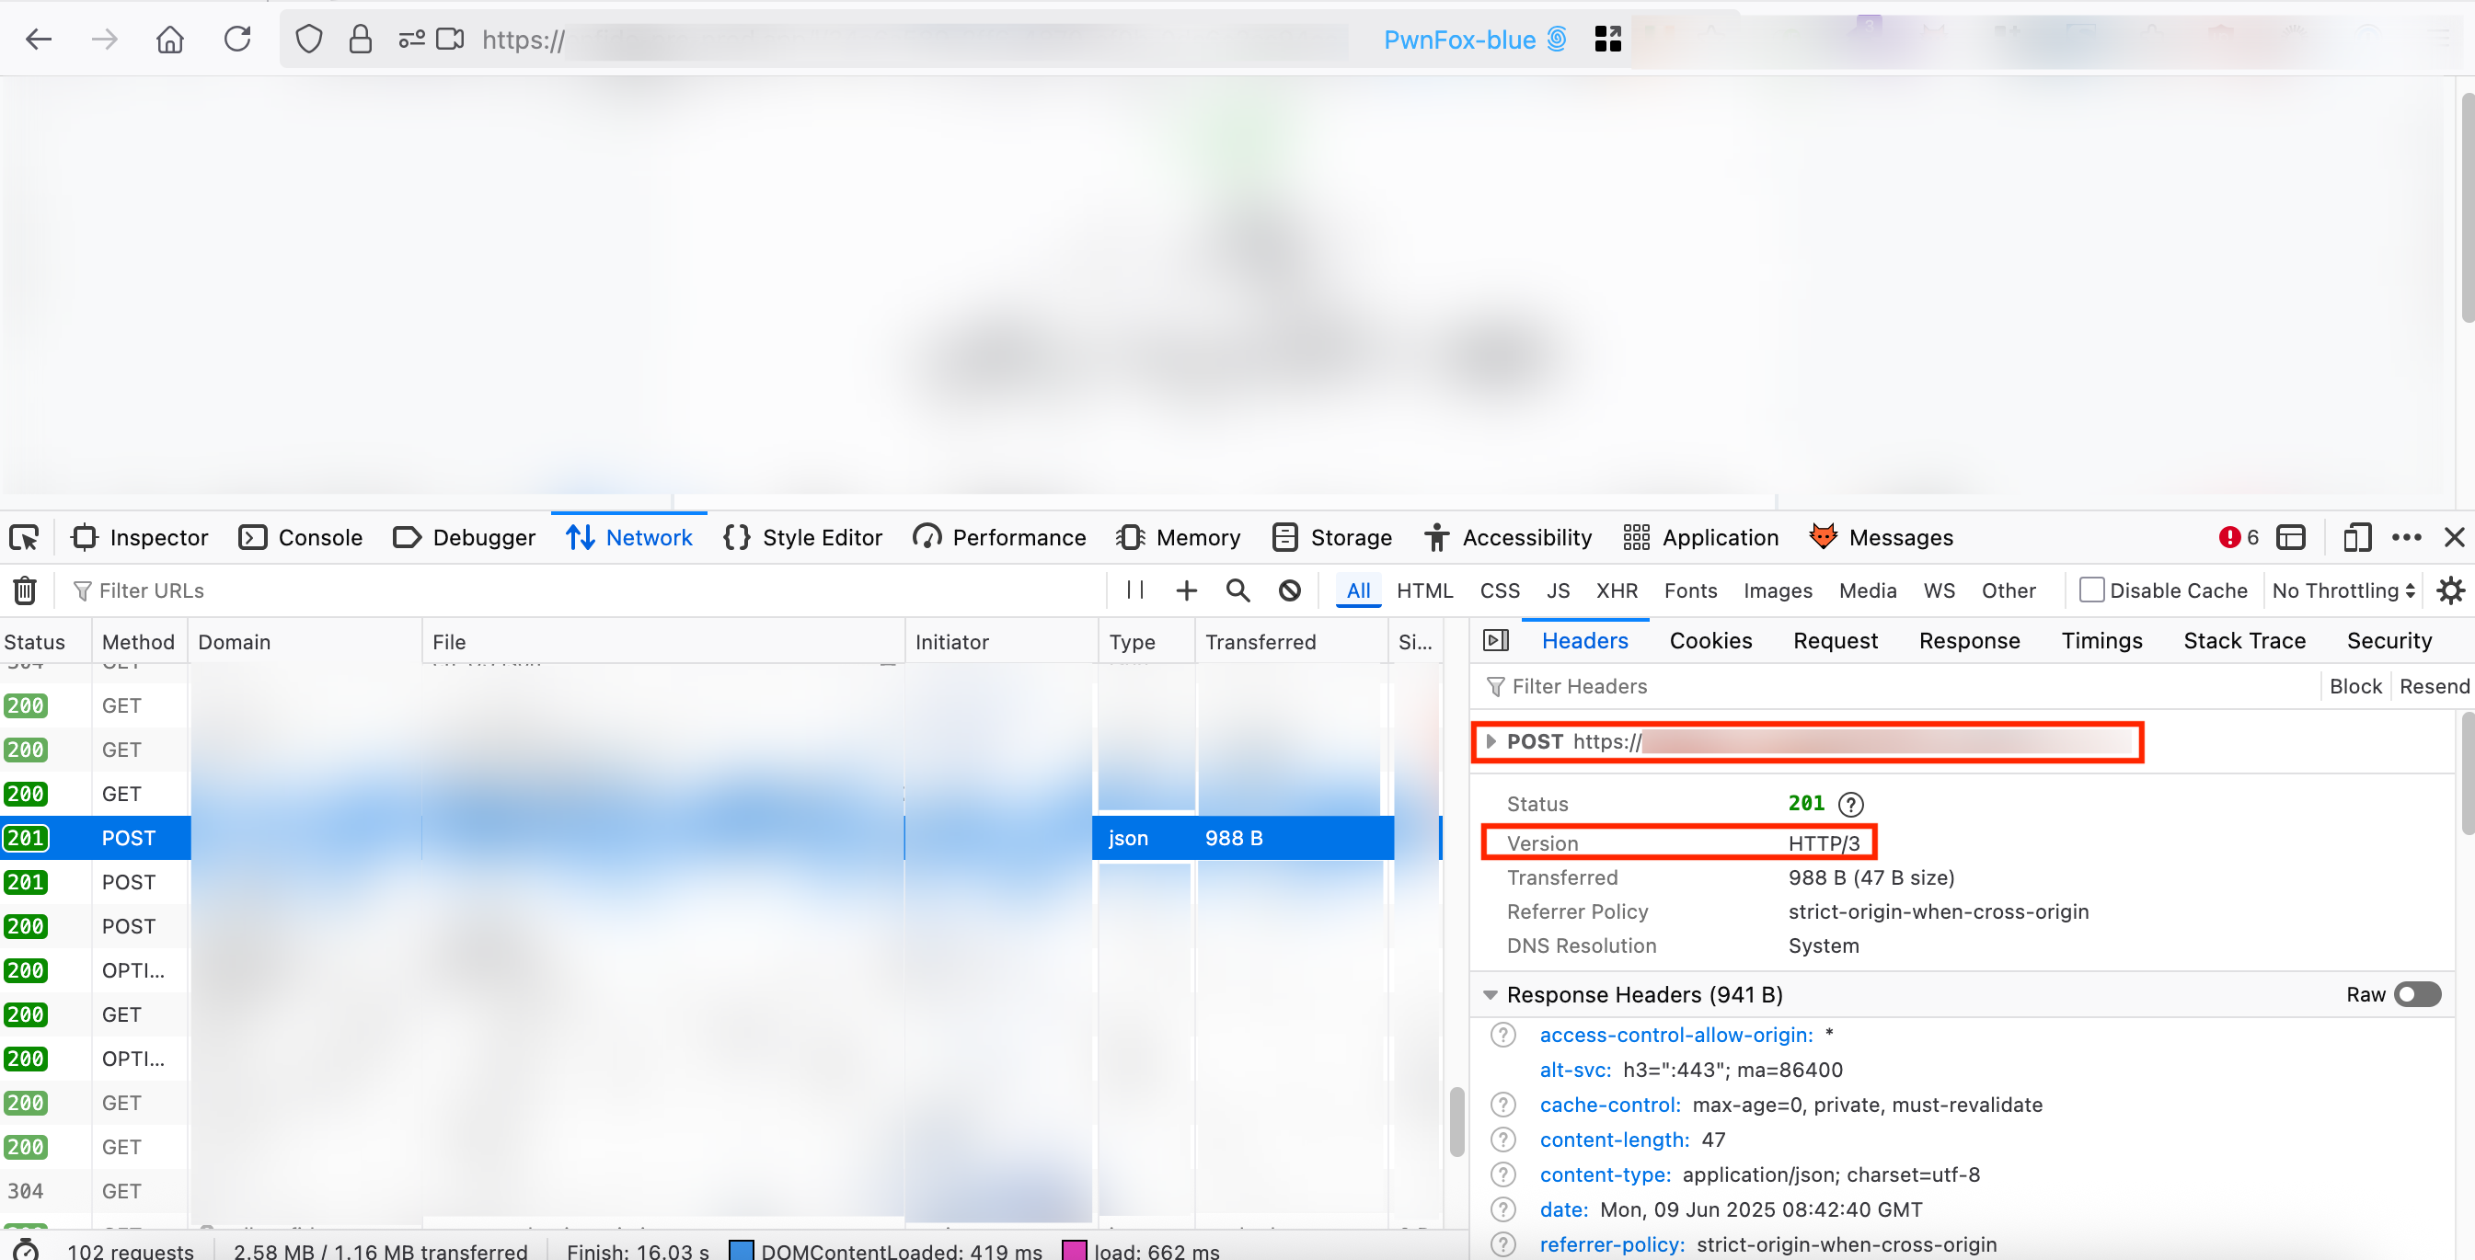Open the search requests panel
The image size is (2475, 1260).
[1237, 590]
